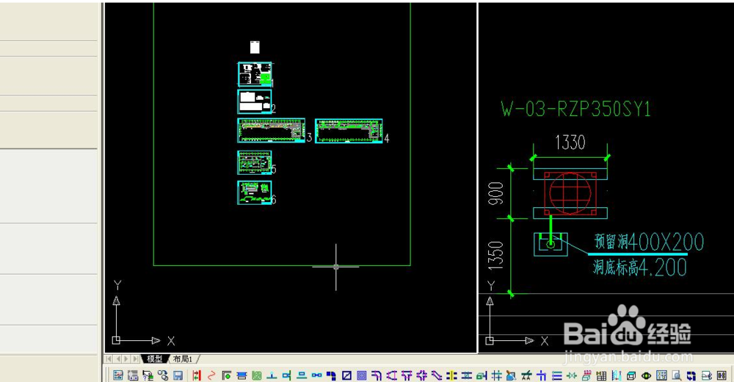Click the picture icon at toolbar start
This screenshot has height=382, width=734.
(118, 375)
